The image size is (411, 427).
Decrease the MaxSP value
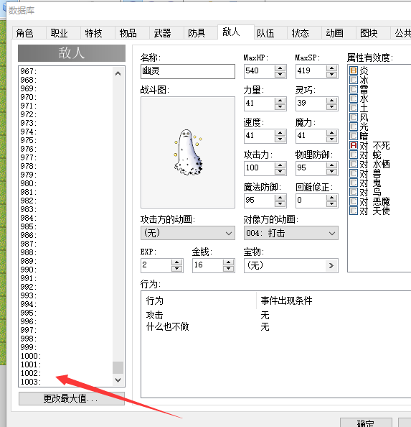(x=331, y=74)
